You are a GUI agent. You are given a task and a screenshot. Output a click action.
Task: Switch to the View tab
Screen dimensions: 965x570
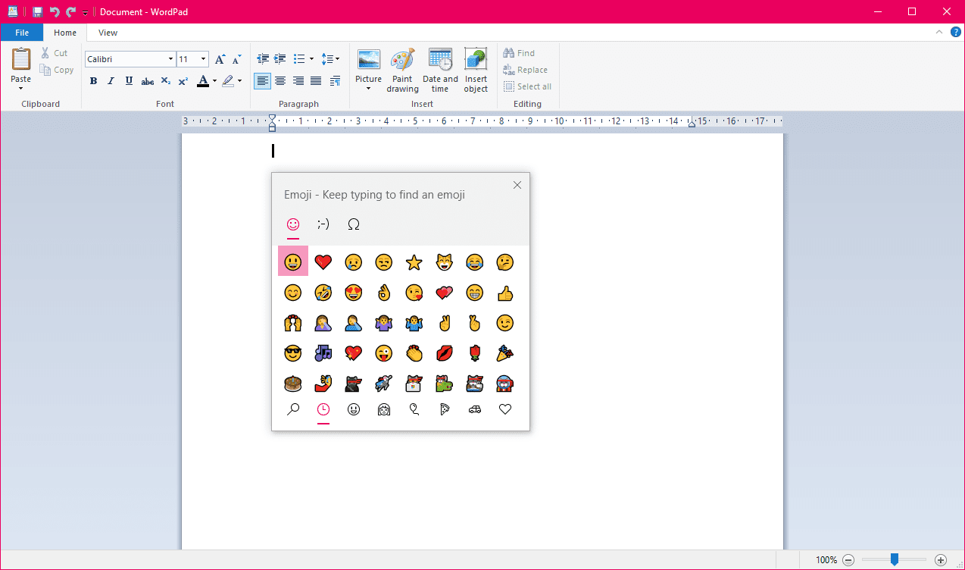coord(108,33)
